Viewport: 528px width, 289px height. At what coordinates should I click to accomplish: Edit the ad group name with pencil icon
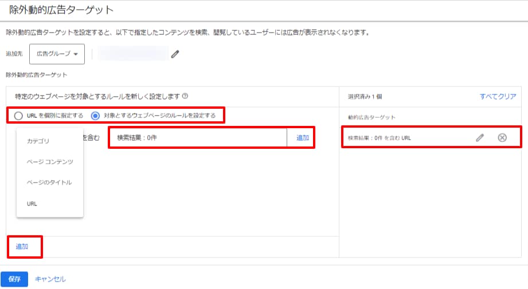175,54
